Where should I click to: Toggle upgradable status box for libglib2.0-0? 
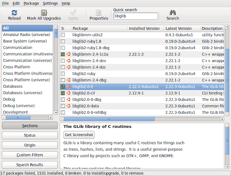coord(63,86)
